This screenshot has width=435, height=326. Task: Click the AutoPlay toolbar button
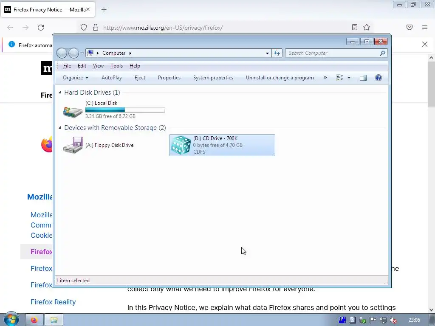112,78
